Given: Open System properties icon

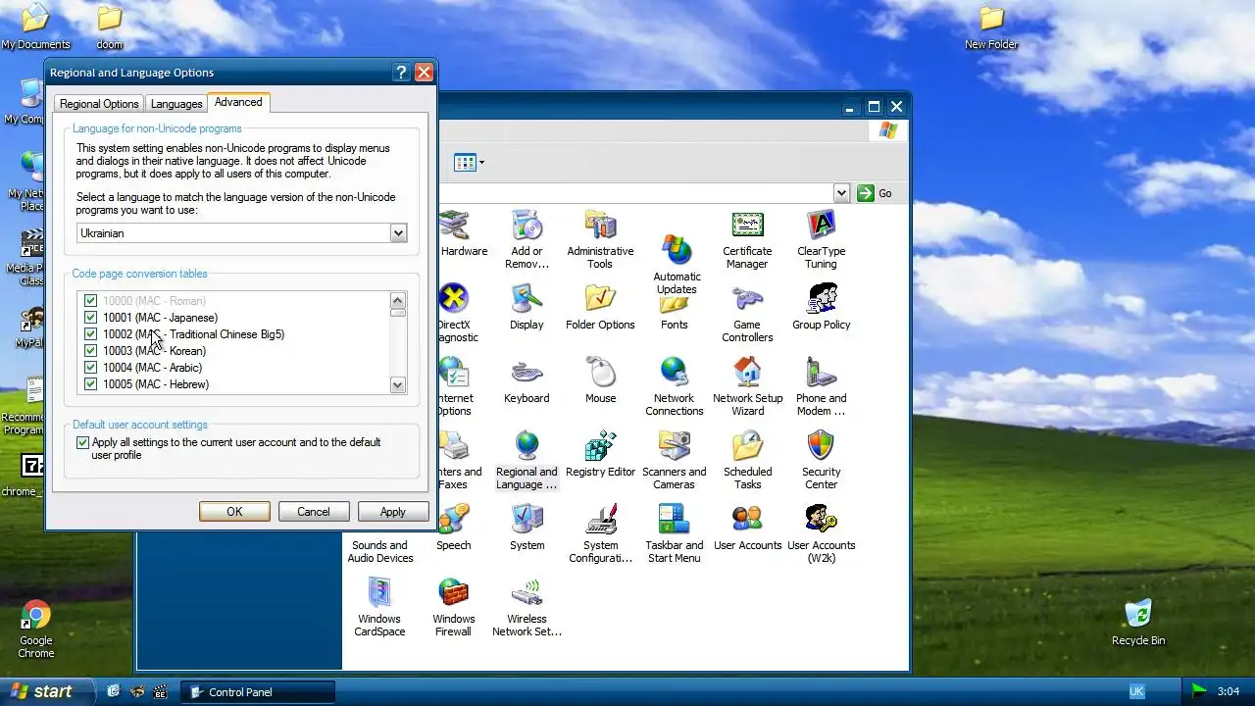Looking at the screenshot, I should (527, 528).
